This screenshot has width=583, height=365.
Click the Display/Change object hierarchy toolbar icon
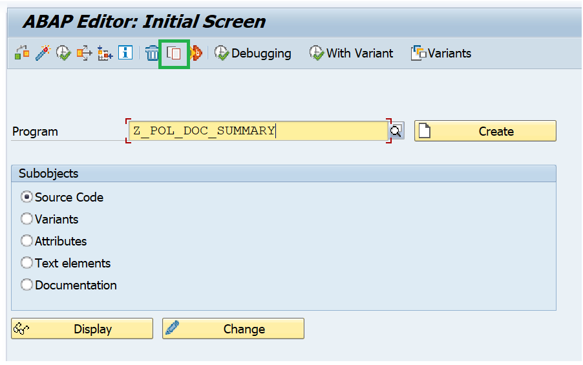click(22, 53)
